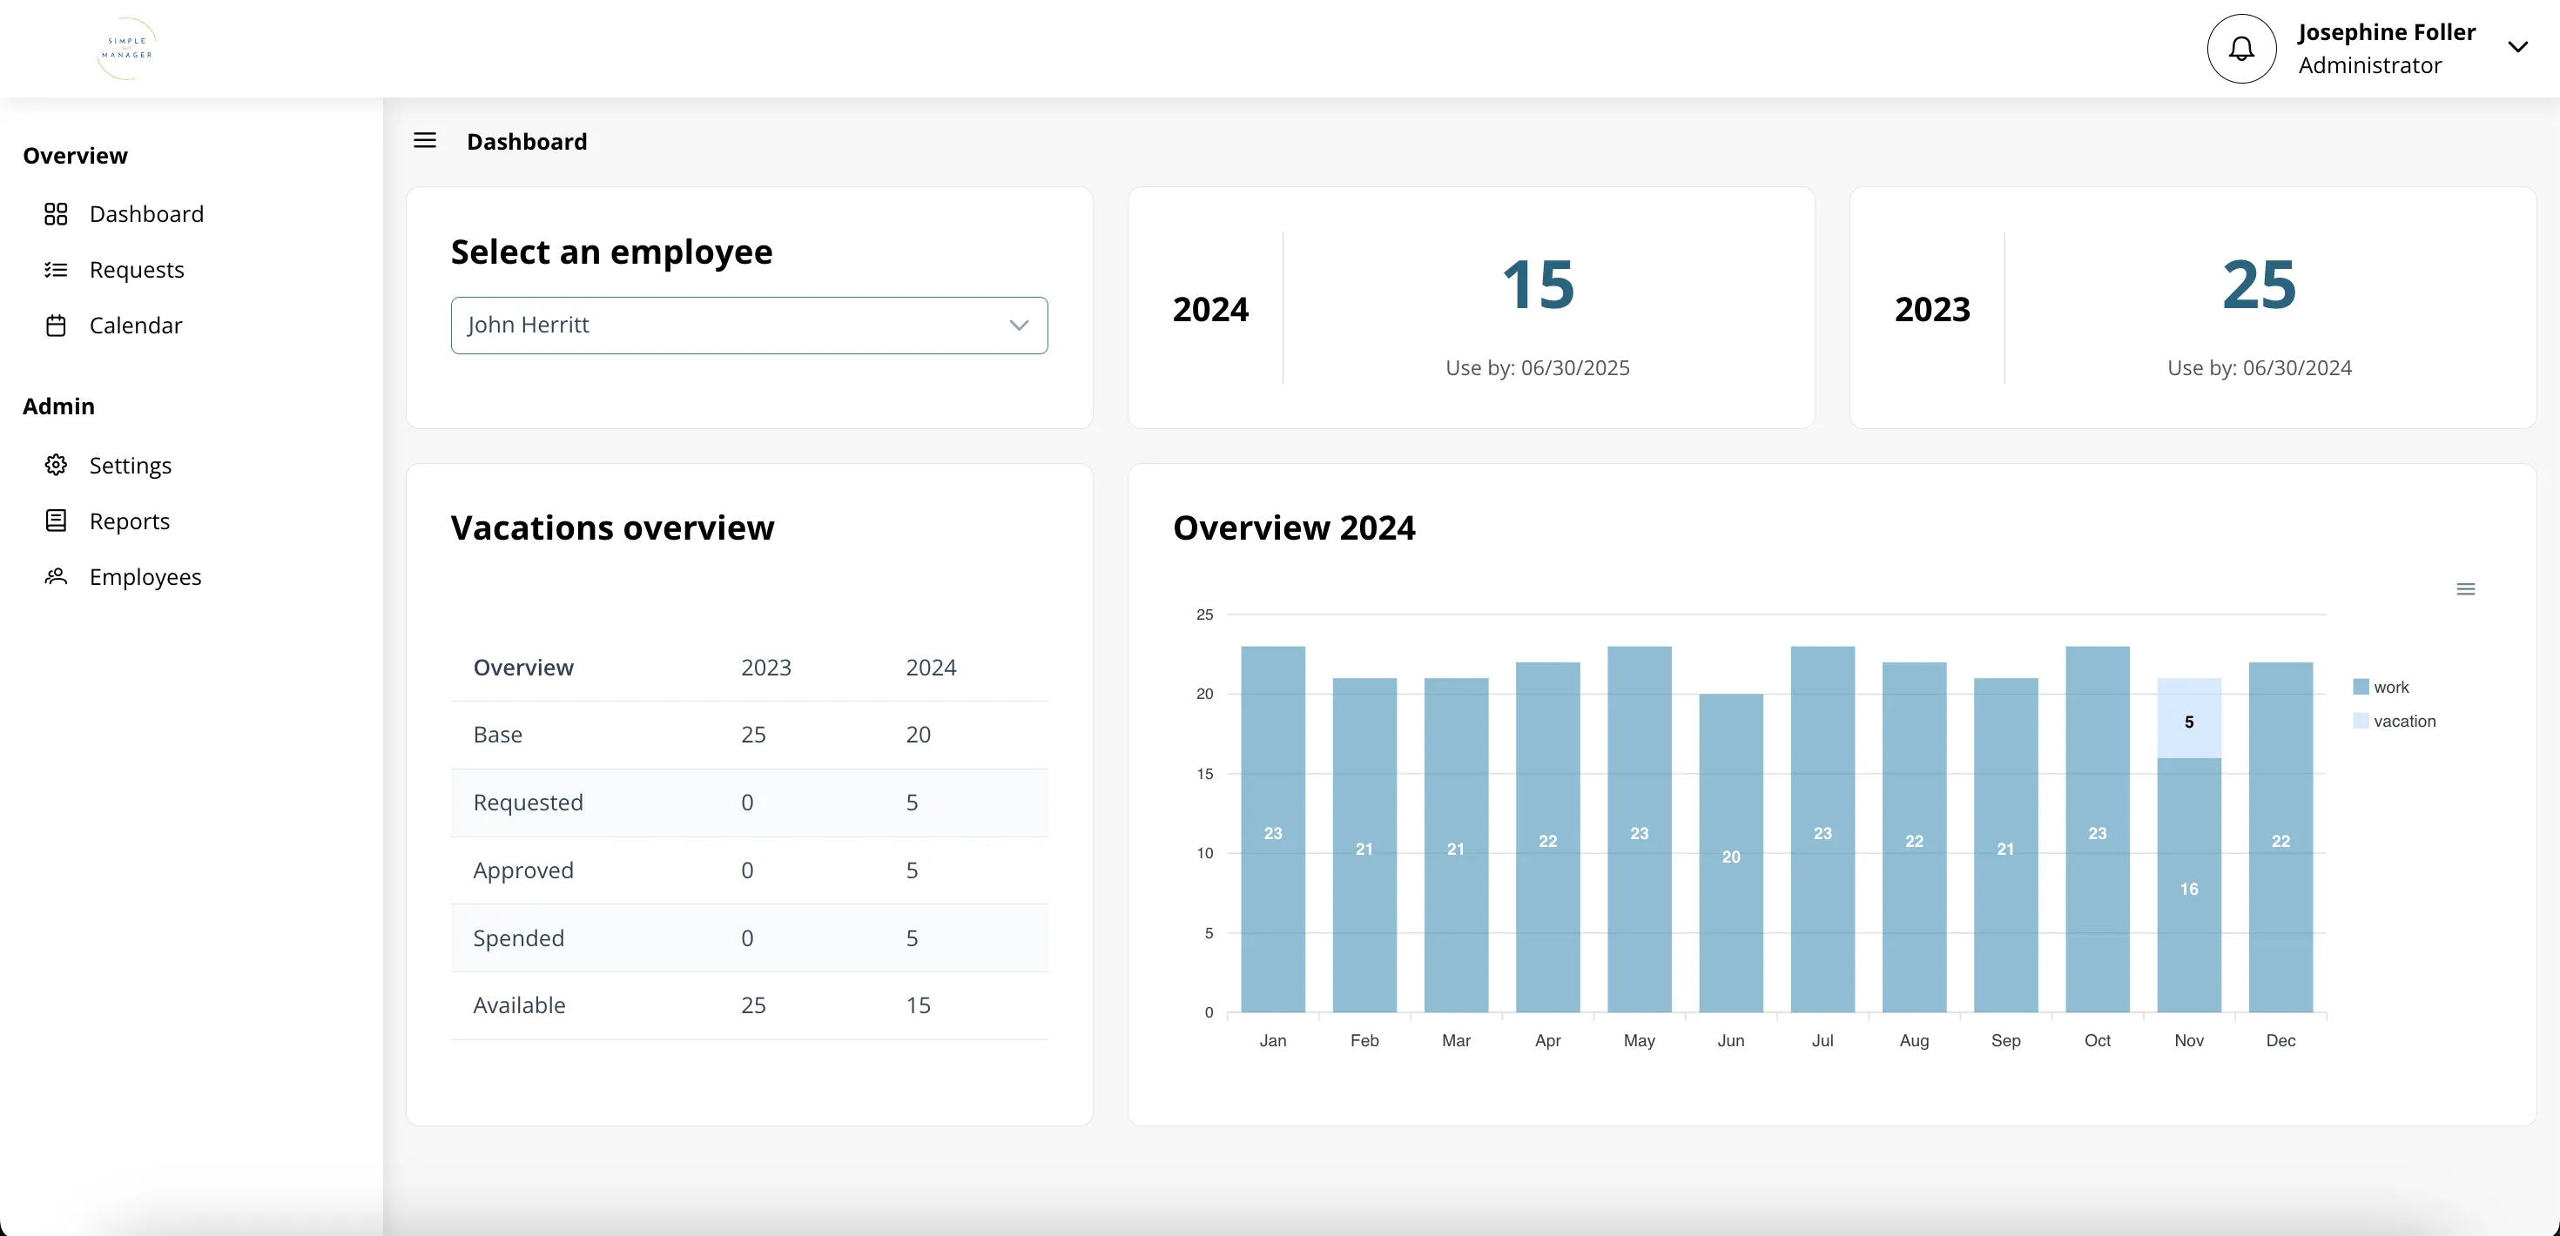Image resolution: width=2560 pixels, height=1236 pixels.
Task: Click the Settings gear icon
Action: click(57, 465)
